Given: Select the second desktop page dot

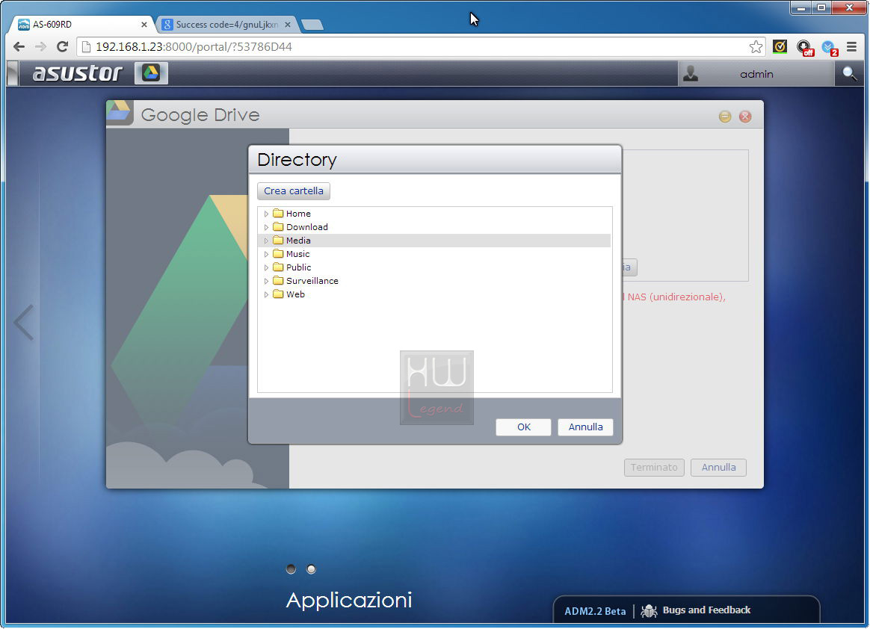Looking at the screenshot, I should tap(311, 569).
